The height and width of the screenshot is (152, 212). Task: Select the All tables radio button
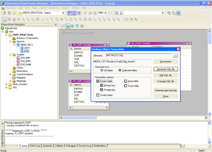(x=102, y=70)
